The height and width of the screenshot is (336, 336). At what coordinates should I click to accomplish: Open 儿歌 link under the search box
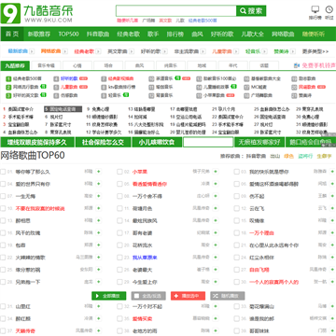[x=180, y=21]
